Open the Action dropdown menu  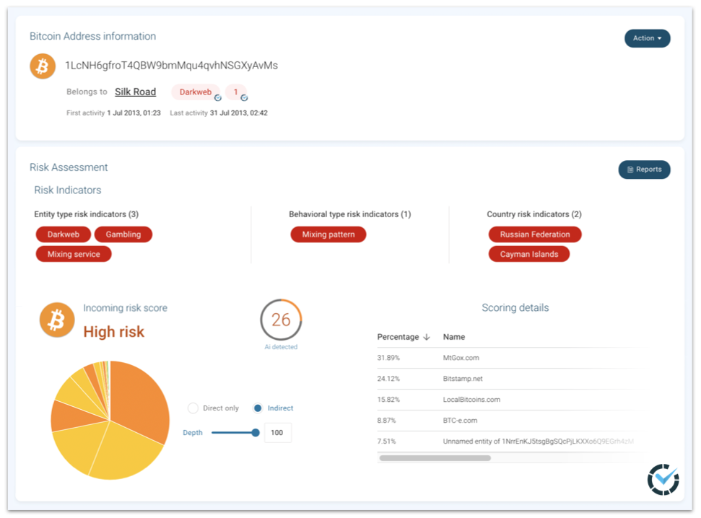coord(647,38)
